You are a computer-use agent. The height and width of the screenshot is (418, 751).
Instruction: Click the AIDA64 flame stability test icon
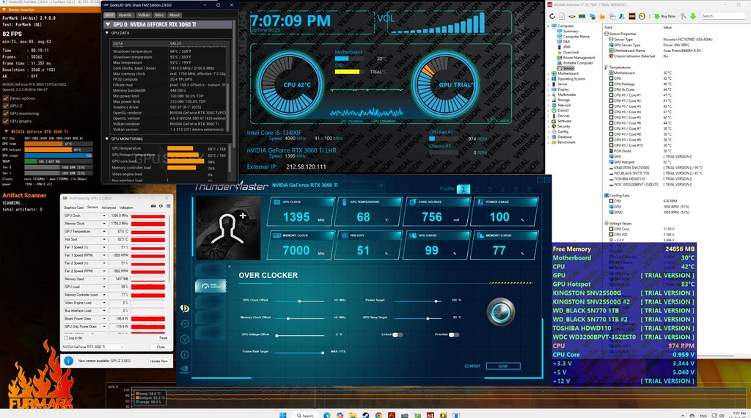[x=603, y=16]
